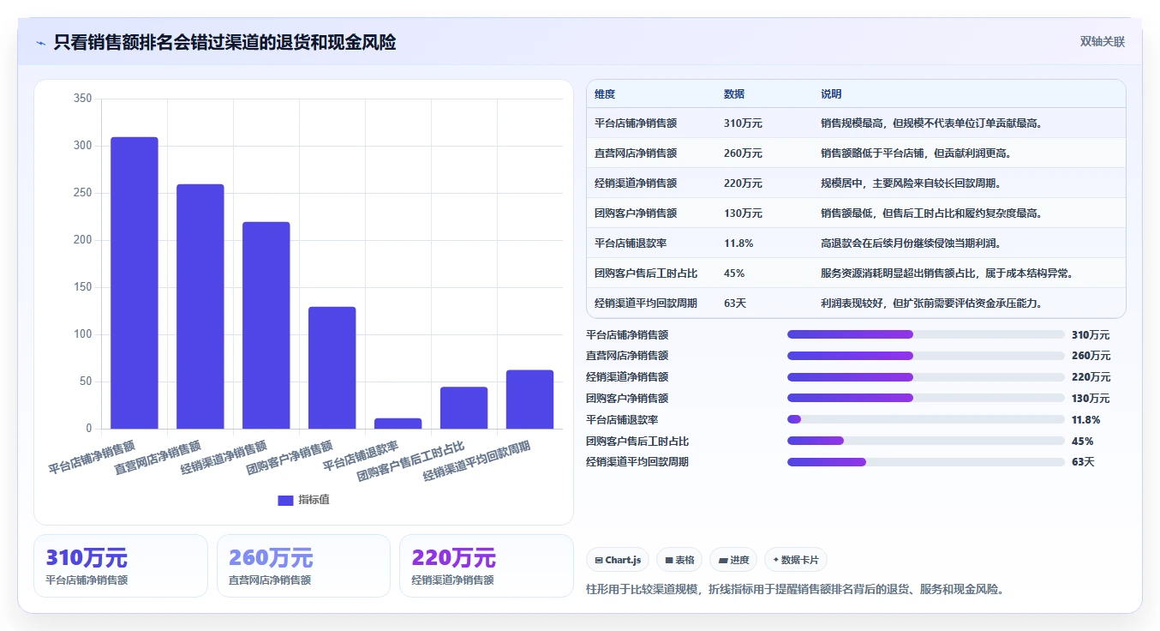Image resolution: width=1160 pixels, height=631 pixels.
Task: Click the footer note starting 柱形用于比较渠道规模
Action: pyautogui.click(x=795, y=589)
